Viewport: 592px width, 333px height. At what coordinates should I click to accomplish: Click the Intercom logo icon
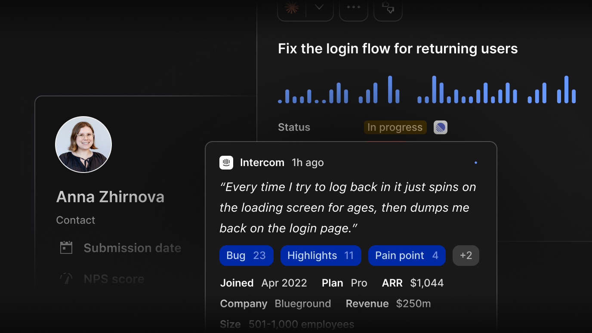pyautogui.click(x=226, y=163)
